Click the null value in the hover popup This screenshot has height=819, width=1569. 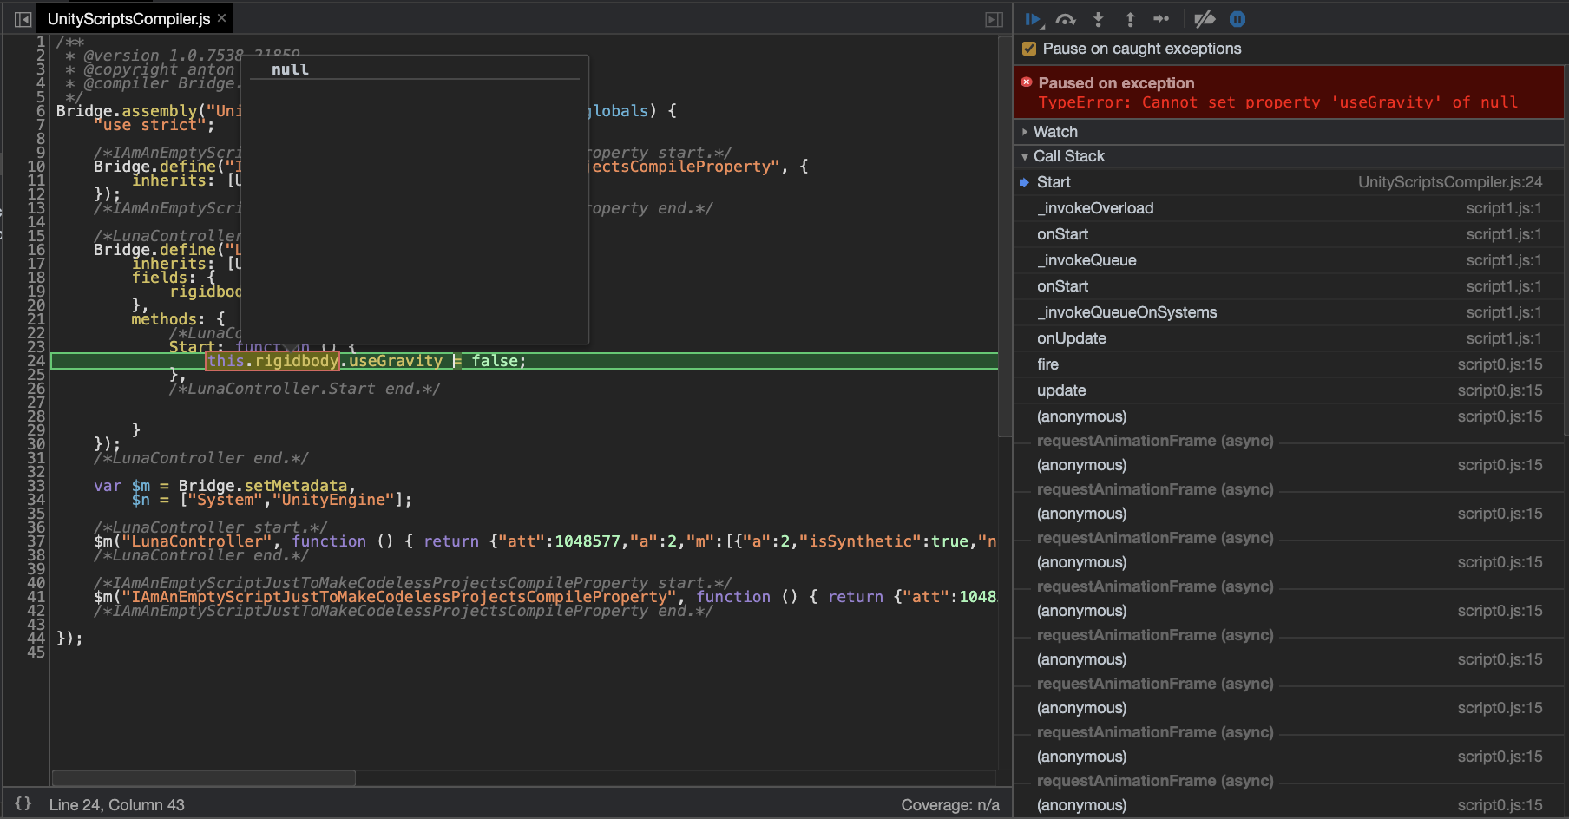tap(290, 69)
